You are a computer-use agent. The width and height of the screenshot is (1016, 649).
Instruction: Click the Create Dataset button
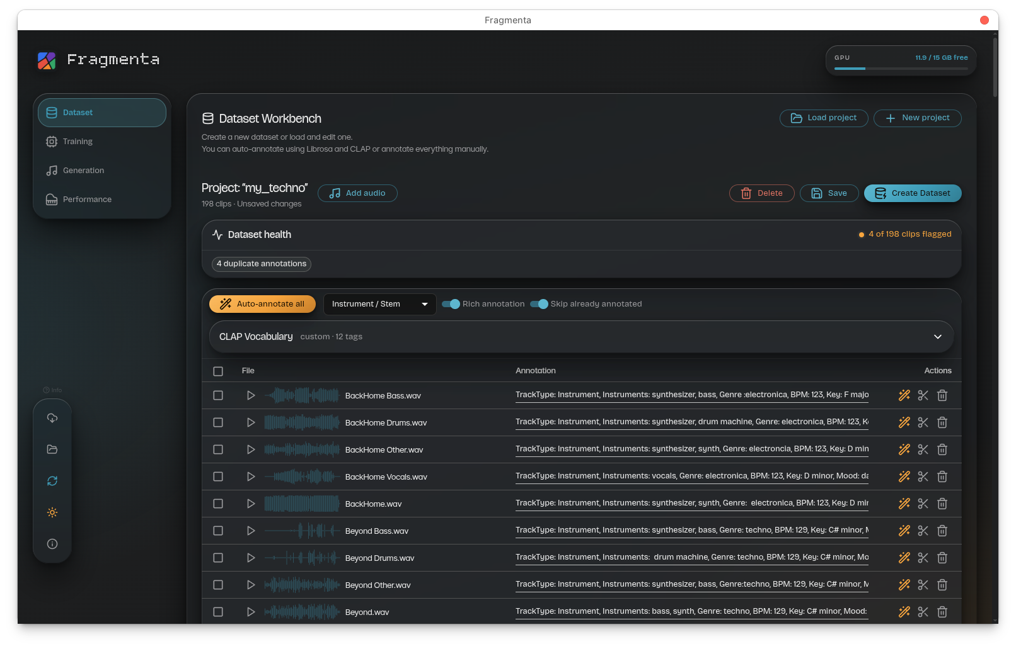[913, 193]
